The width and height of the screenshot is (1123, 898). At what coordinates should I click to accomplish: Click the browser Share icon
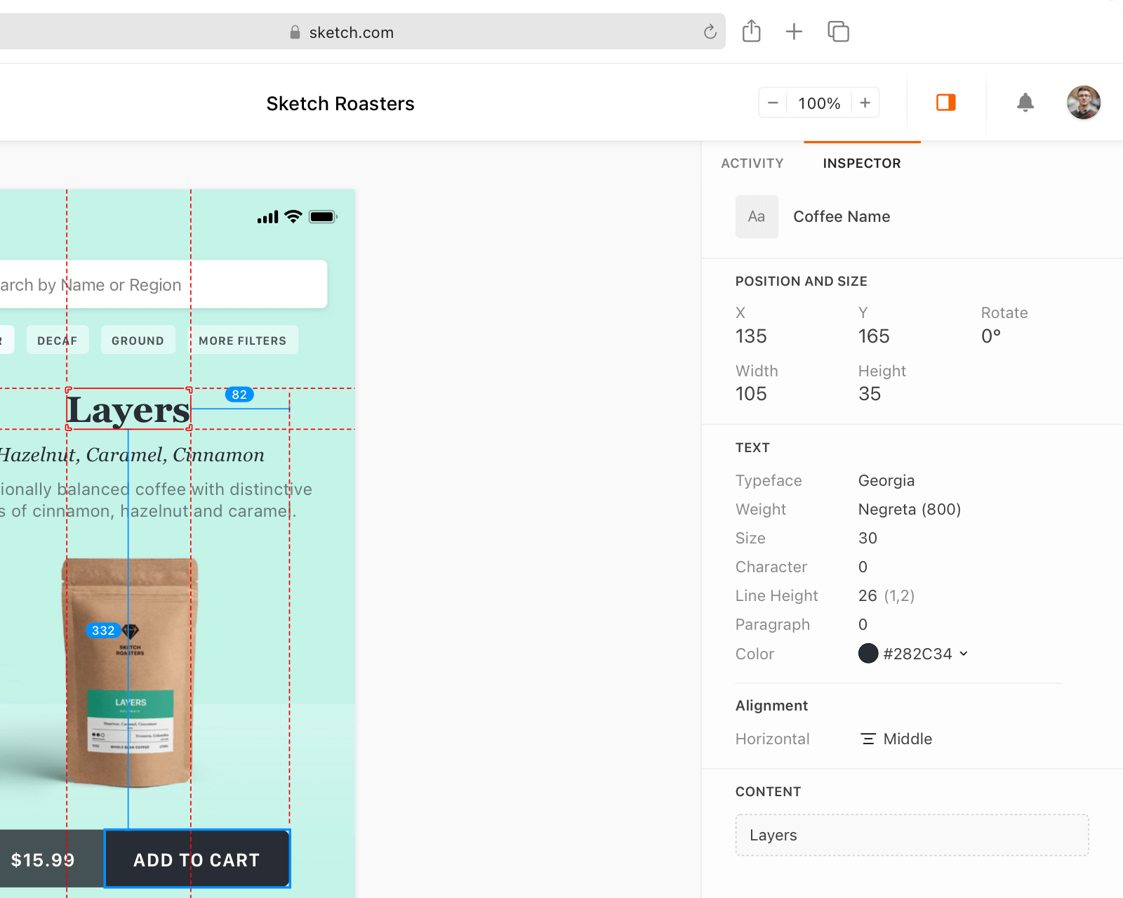[x=751, y=32]
